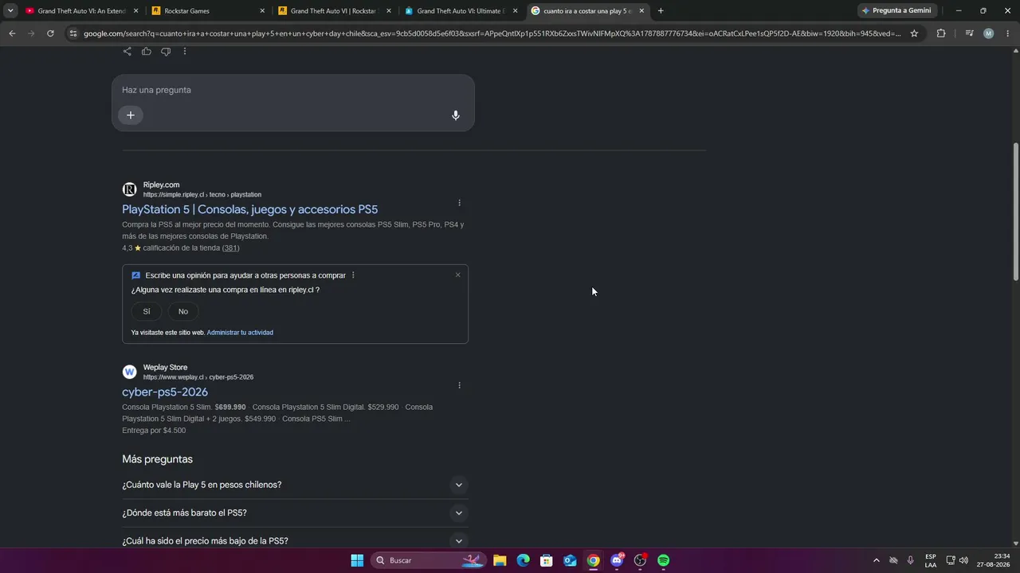Image resolution: width=1020 pixels, height=573 pixels.
Task: Open the tab search dropdown
Action: (10, 11)
